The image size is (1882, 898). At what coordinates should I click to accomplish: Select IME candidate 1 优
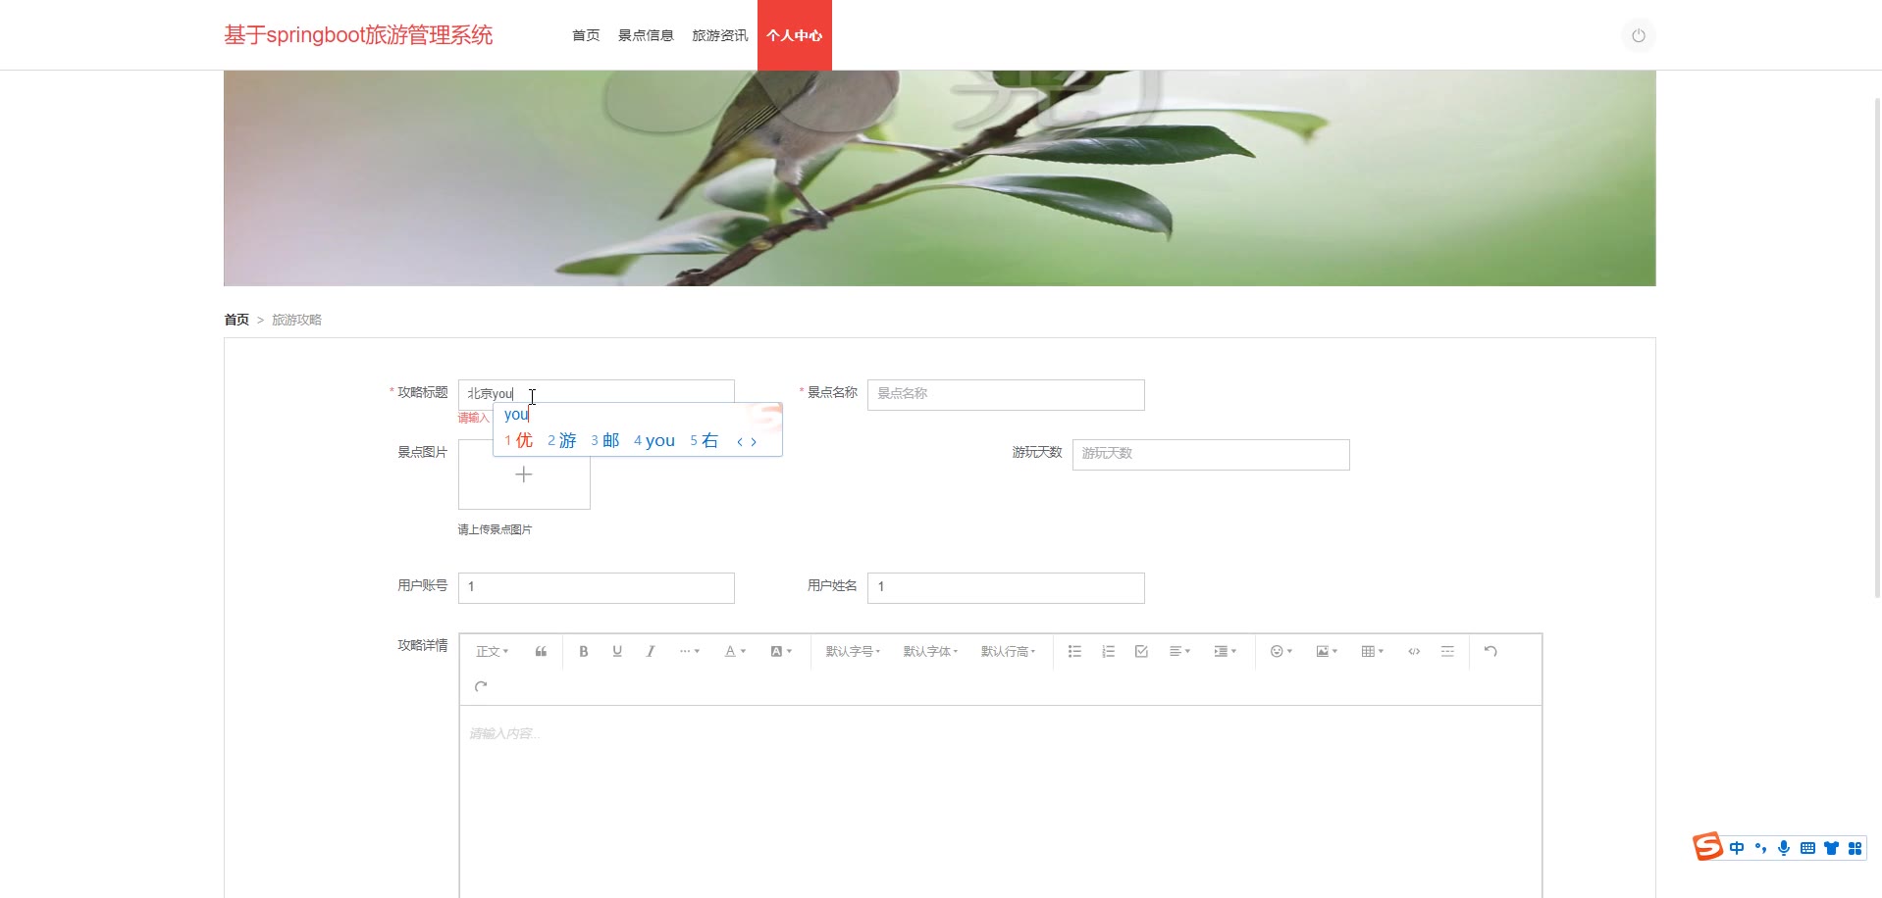(518, 441)
